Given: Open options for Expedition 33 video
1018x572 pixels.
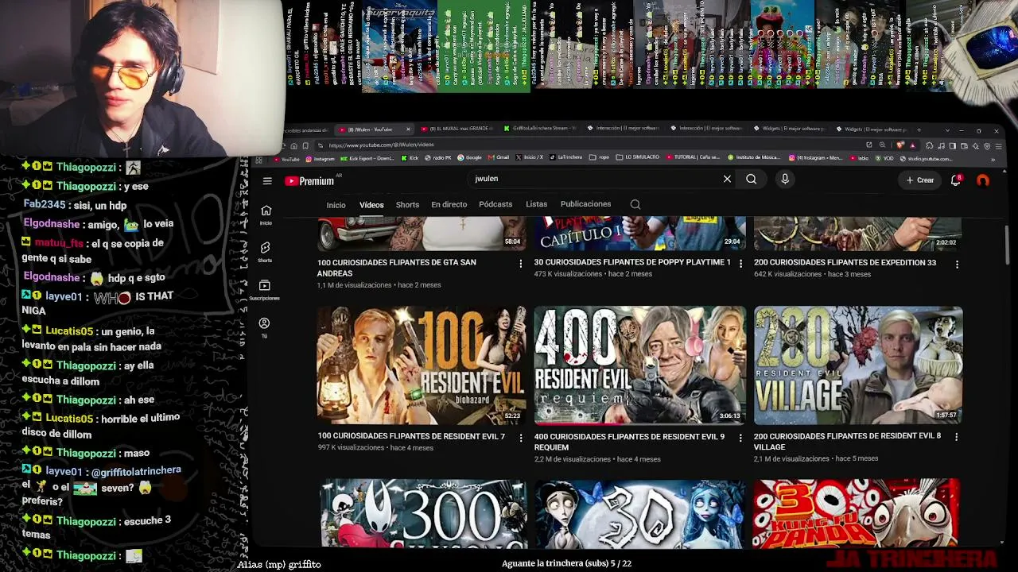Looking at the screenshot, I should [957, 263].
